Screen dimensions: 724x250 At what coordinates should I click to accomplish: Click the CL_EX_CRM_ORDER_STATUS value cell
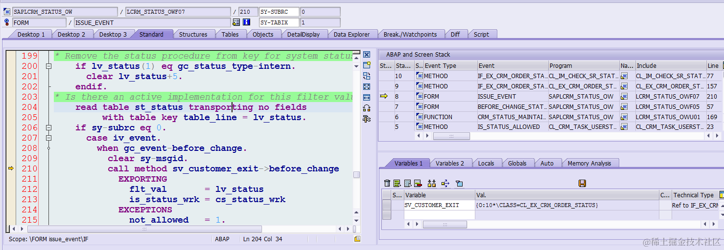567,205
